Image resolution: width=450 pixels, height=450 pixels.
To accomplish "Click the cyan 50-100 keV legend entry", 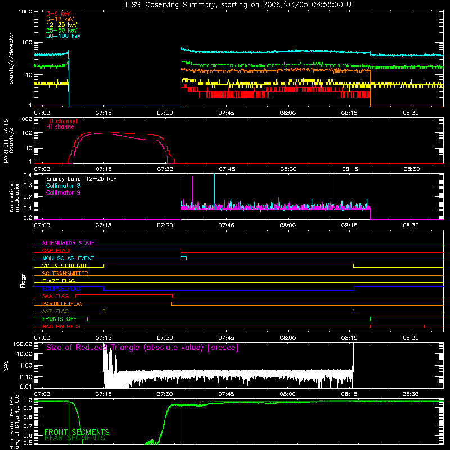I will coord(64,36).
